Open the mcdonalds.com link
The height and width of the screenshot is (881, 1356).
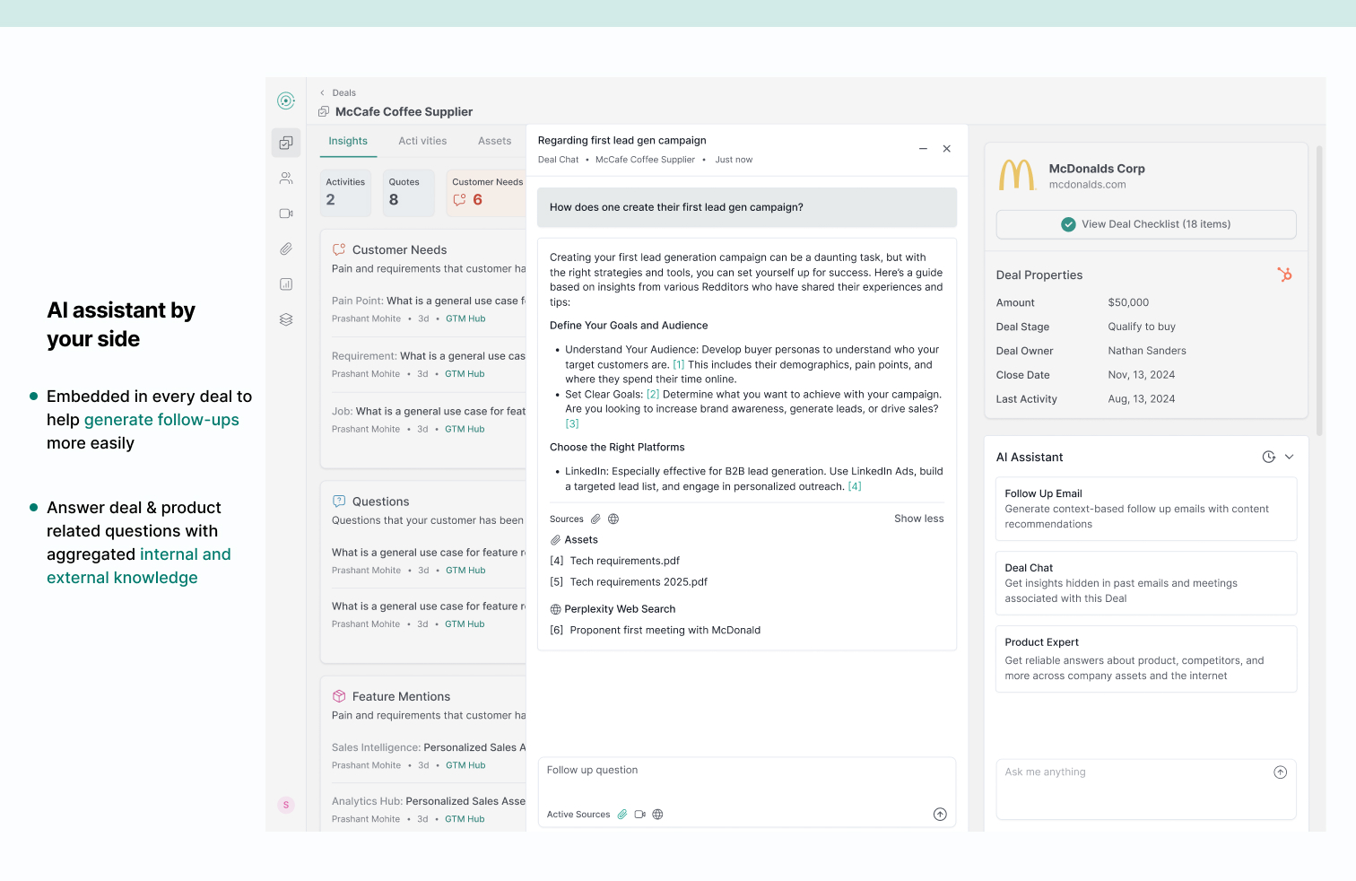1087,185
